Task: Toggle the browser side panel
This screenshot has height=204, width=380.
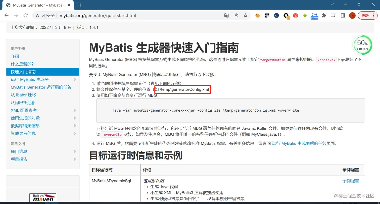Action: 343,15
